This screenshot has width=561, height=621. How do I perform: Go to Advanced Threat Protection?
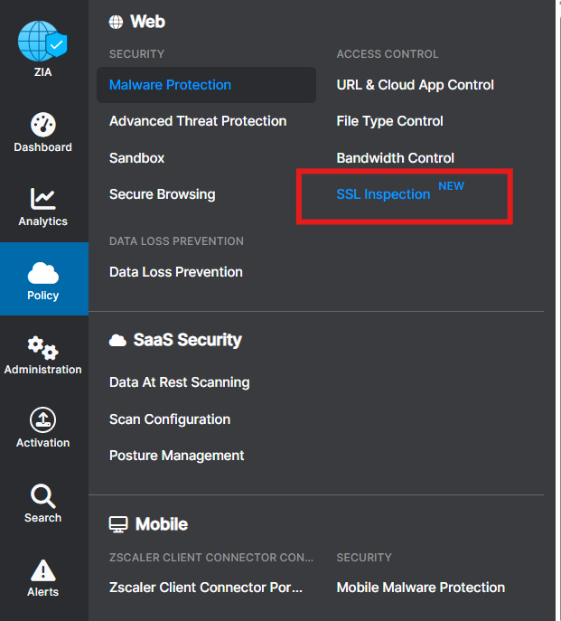(198, 121)
